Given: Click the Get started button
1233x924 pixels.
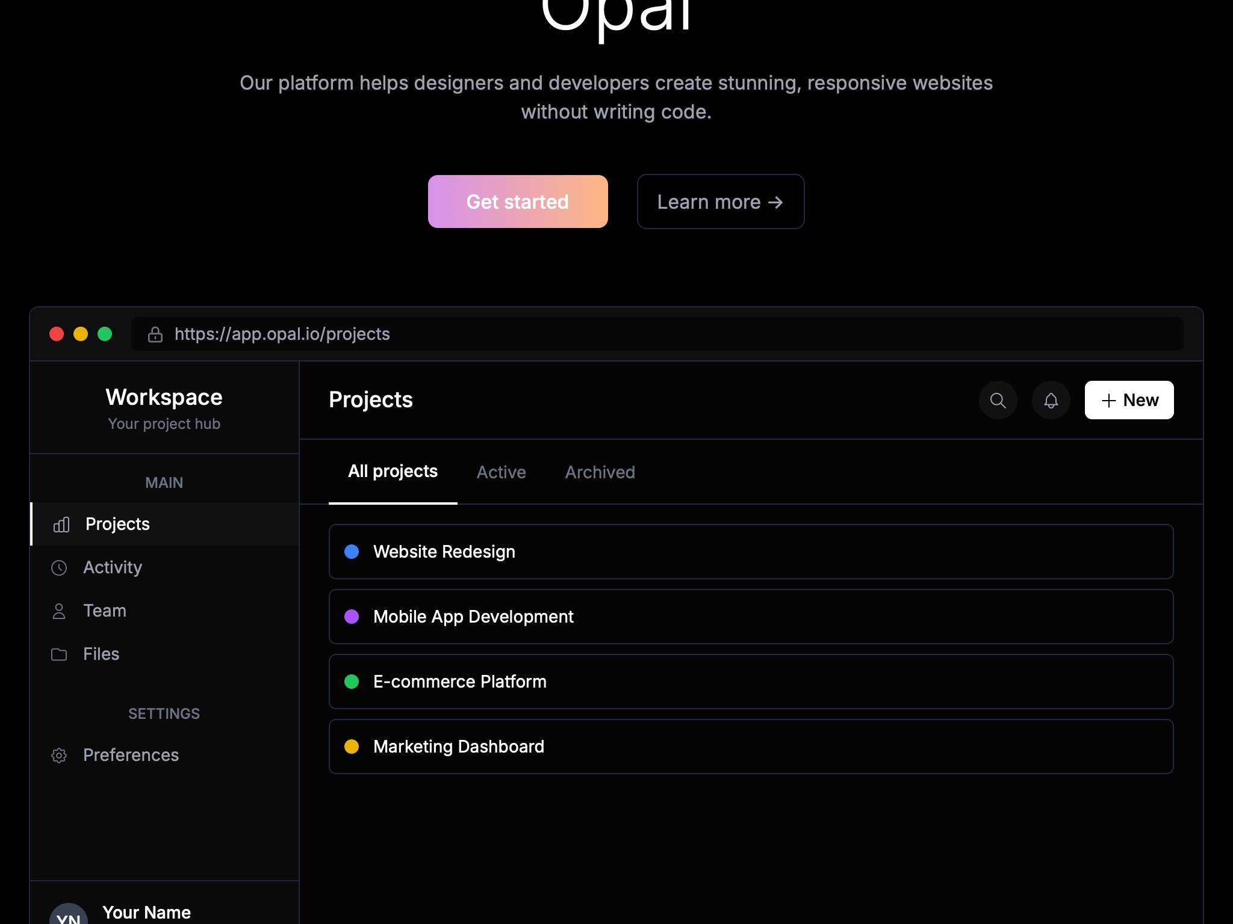Looking at the screenshot, I should 518,202.
